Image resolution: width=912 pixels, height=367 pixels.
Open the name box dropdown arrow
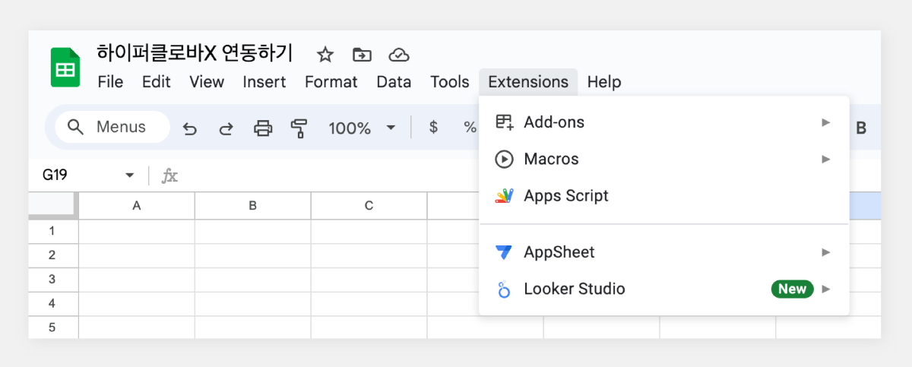click(129, 176)
